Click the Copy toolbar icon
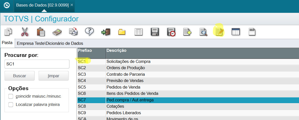This screenshot has width=299, height=120. [x=8, y=32]
